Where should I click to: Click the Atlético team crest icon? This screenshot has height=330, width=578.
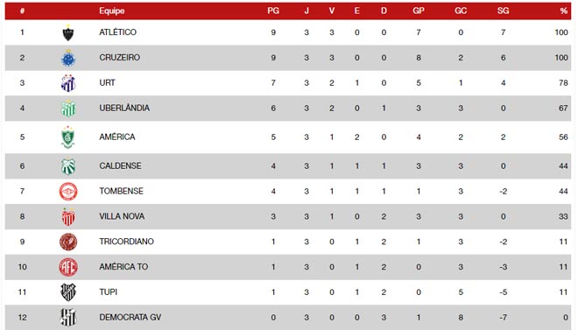click(x=68, y=33)
